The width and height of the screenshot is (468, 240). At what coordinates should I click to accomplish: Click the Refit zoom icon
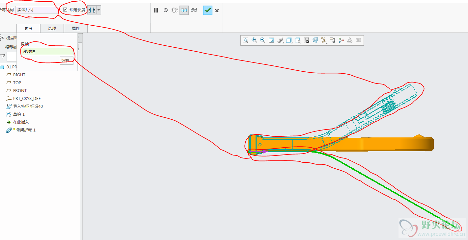246,40
